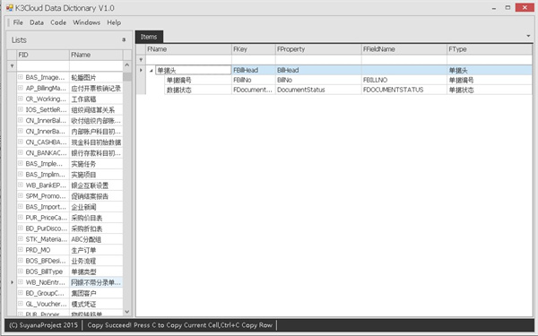This screenshot has height=336, width=538.
Task: Expand the WB_BankEP row
Action: click(21, 185)
